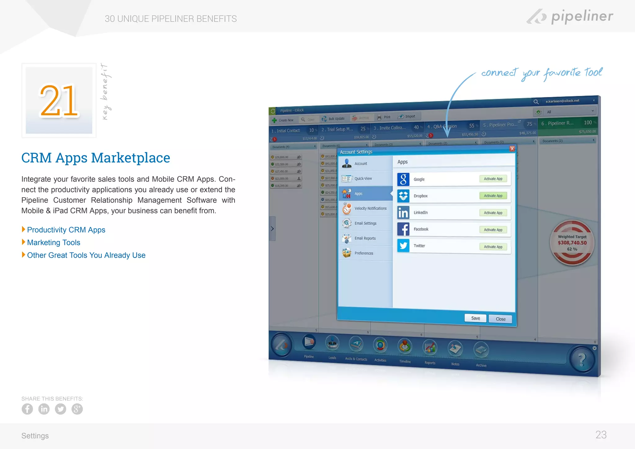This screenshot has width=635, height=449.
Task: Open Email Settings section
Action: click(365, 223)
